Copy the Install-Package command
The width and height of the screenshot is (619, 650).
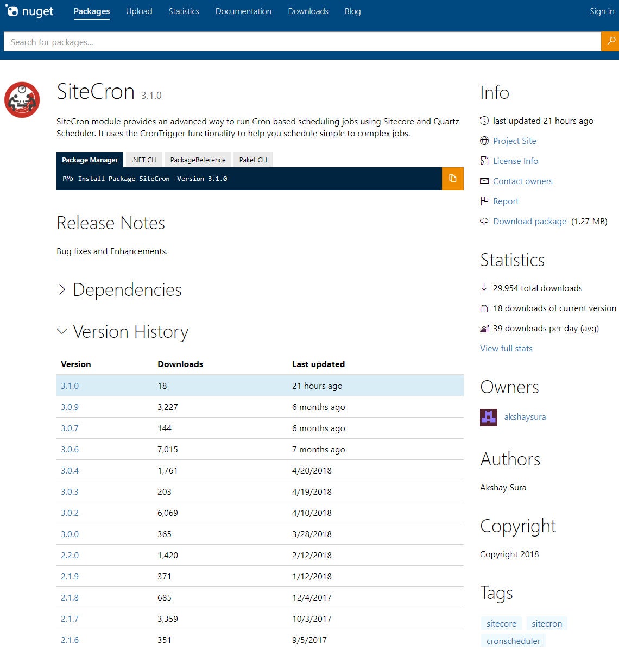(452, 178)
